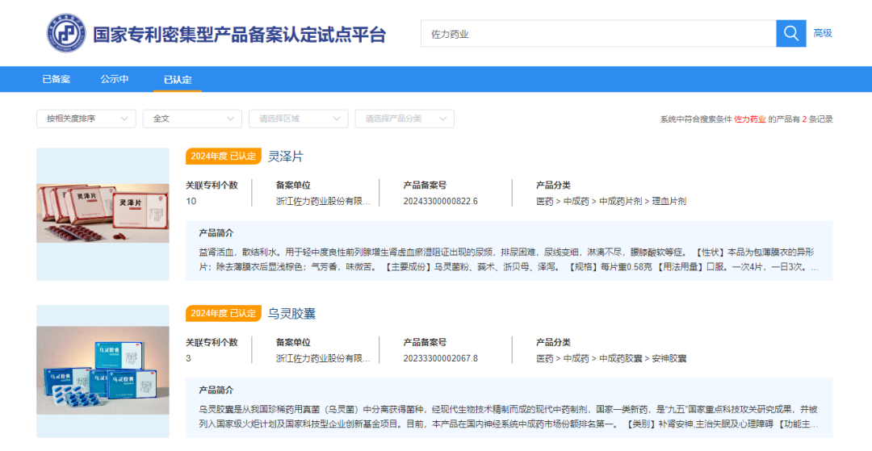
Task: Click the 乌灵胶囊 product thumbnail image
Action: [x=103, y=370]
